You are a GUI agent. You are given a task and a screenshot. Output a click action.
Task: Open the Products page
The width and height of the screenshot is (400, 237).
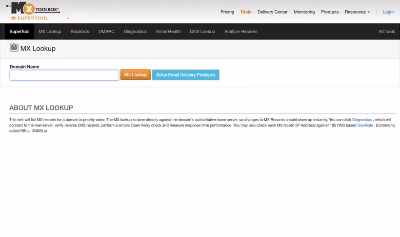(x=330, y=12)
